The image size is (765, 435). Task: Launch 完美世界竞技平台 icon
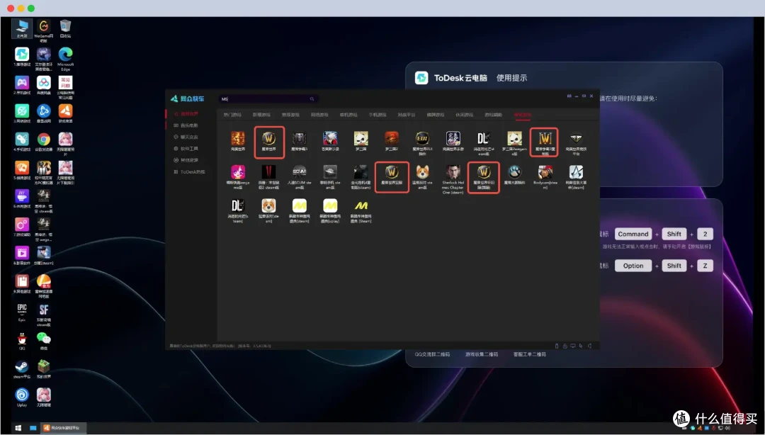coord(576,139)
